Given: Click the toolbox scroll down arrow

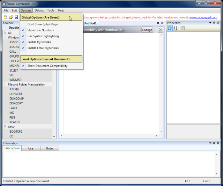Looking at the screenshot, I should pyautogui.click(x=54, y=137).
